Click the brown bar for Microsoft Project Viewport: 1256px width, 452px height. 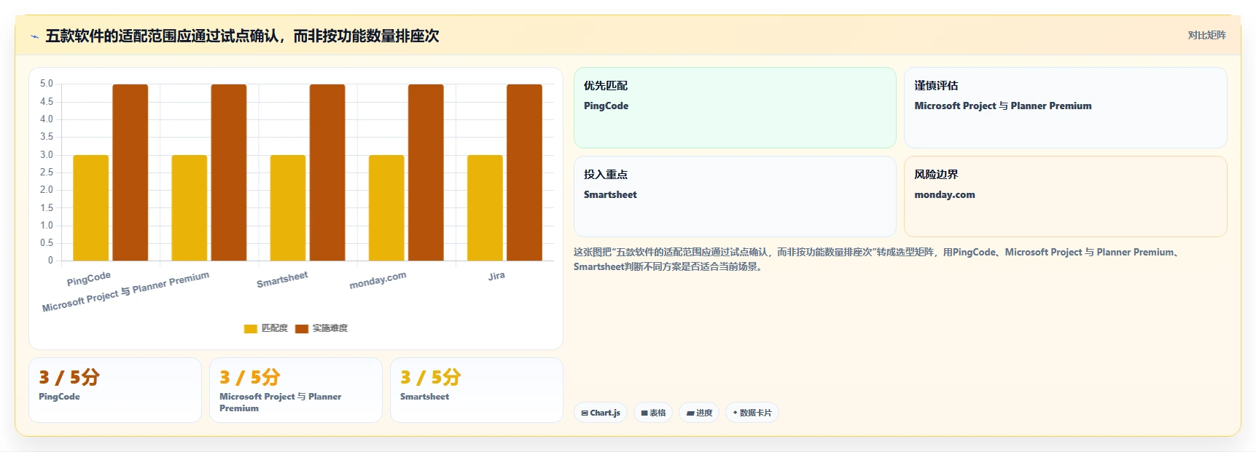tap(229, 173)
